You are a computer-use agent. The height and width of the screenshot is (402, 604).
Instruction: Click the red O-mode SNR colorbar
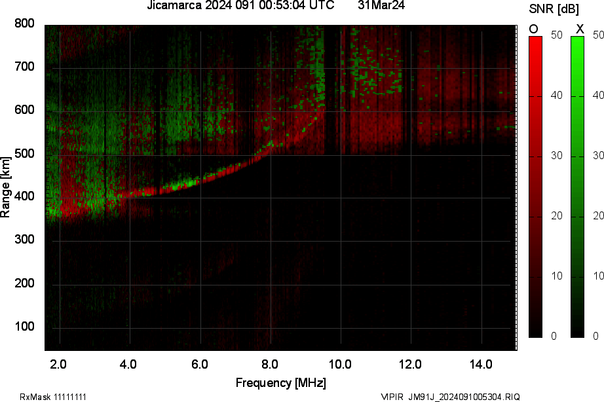pos(535,187)
